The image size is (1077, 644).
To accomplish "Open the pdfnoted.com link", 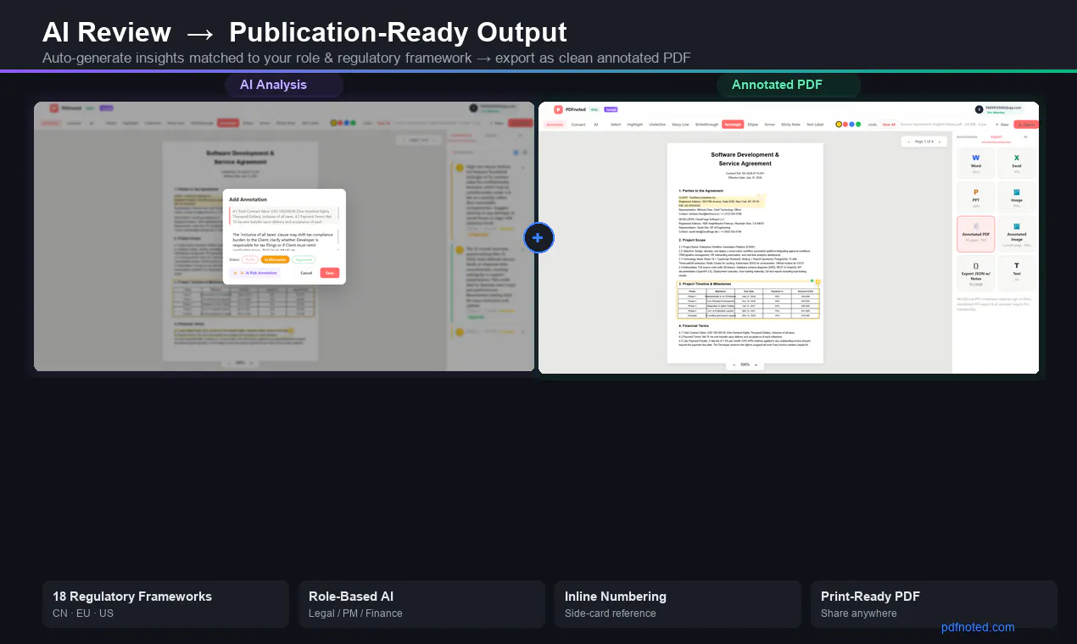I will pyautogui.click(x=978, y=627).
